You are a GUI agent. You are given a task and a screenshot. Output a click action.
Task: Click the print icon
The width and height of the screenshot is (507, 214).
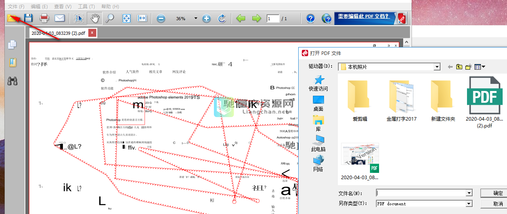pos(44,18)
